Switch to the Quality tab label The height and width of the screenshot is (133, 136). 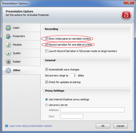tap(17, 53)
